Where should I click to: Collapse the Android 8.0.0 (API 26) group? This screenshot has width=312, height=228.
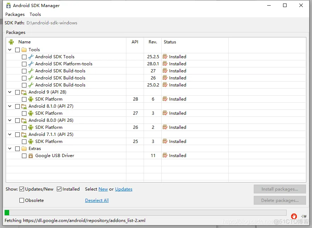10,120
